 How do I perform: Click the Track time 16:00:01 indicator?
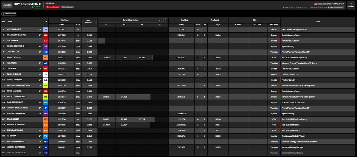pyautogui.click(x=336, y=7)
